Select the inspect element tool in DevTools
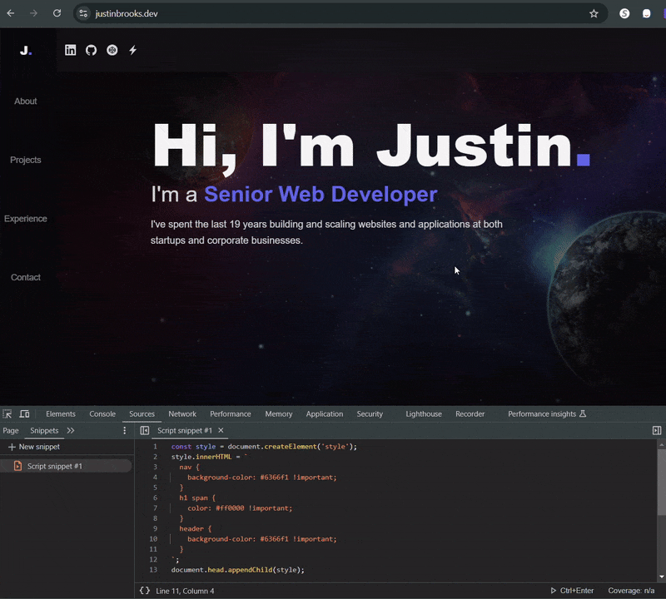This screenshot has width=666, height=599. click(x=7, y=413)
